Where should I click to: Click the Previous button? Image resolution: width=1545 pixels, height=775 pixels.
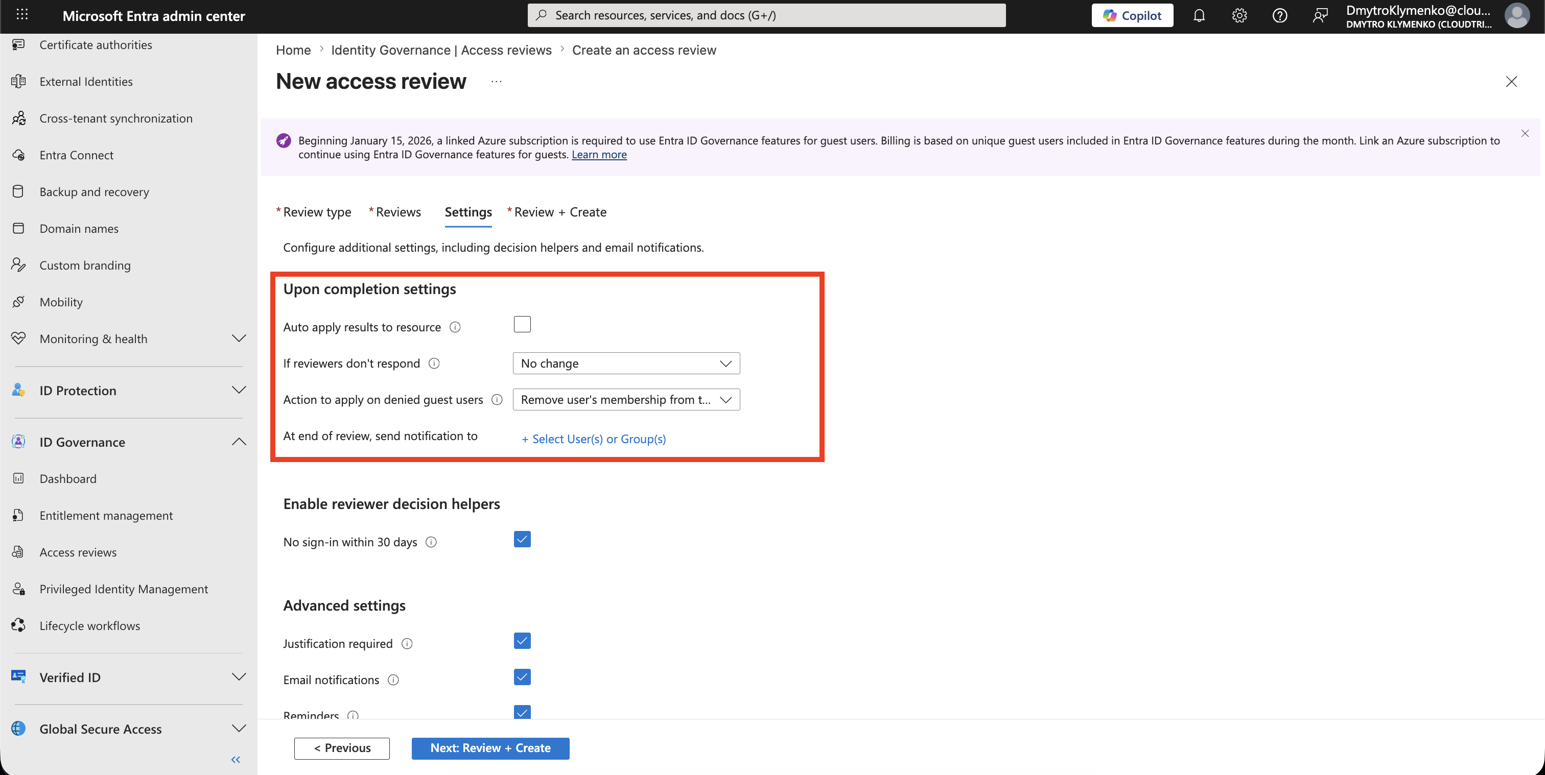tap(342, 748)
